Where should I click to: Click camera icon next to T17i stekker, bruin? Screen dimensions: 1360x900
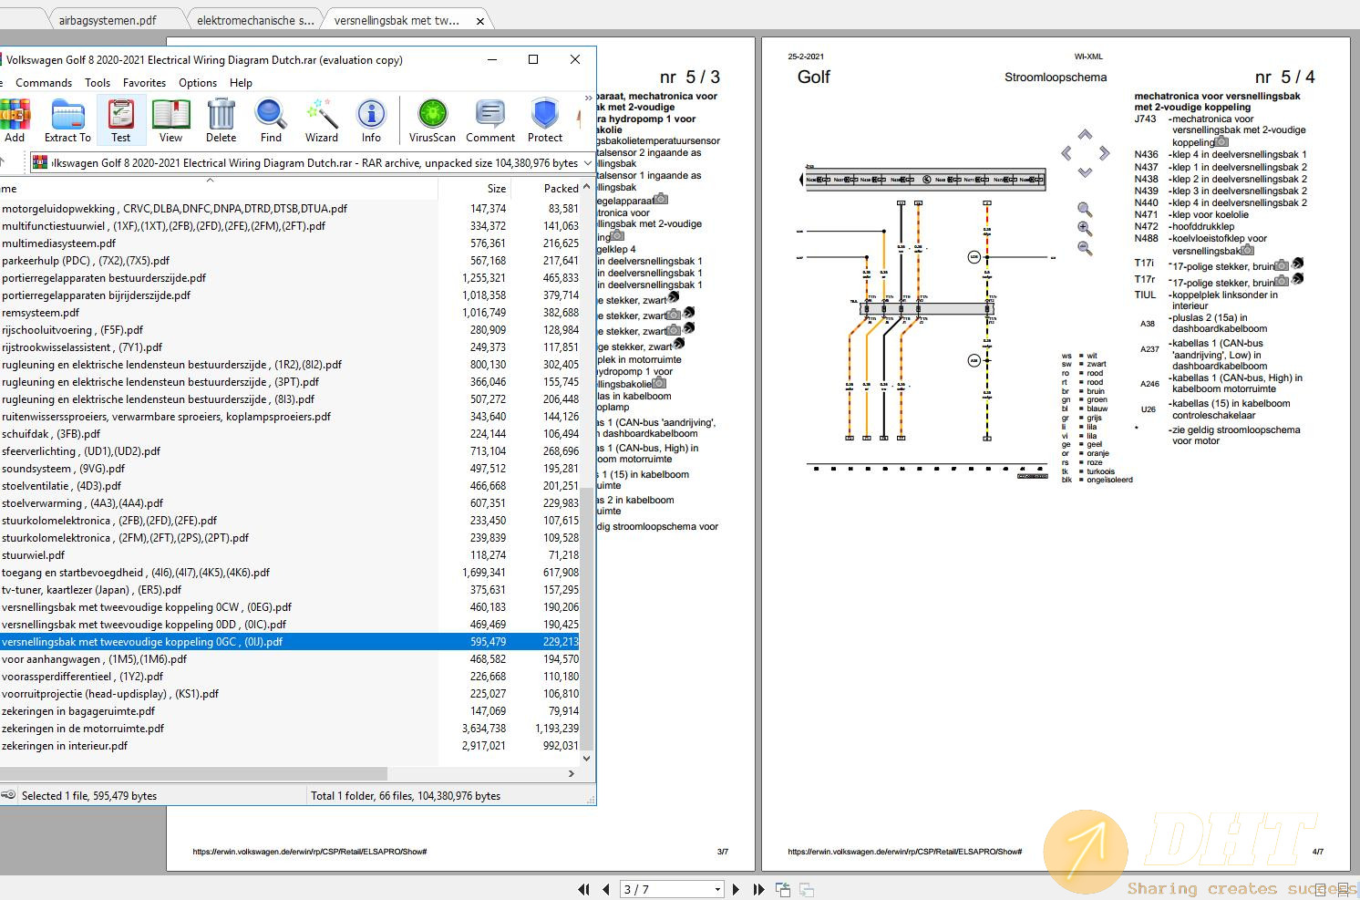pos(1282,265)
